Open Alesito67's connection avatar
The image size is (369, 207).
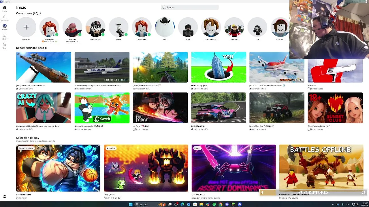234,27
